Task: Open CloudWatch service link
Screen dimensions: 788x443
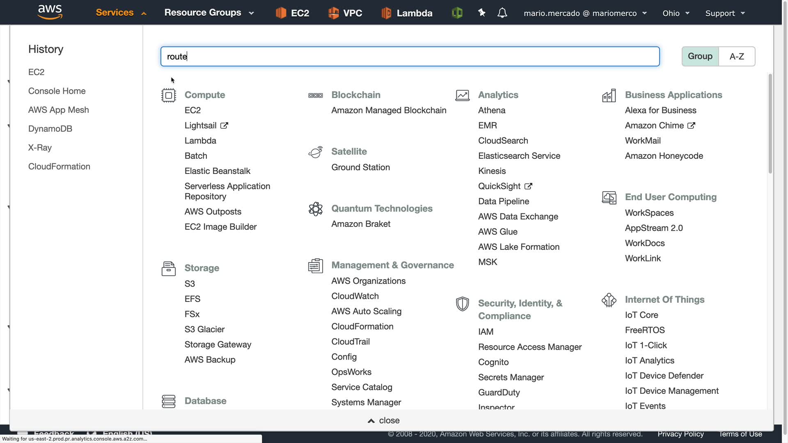Action: (355, 296)
